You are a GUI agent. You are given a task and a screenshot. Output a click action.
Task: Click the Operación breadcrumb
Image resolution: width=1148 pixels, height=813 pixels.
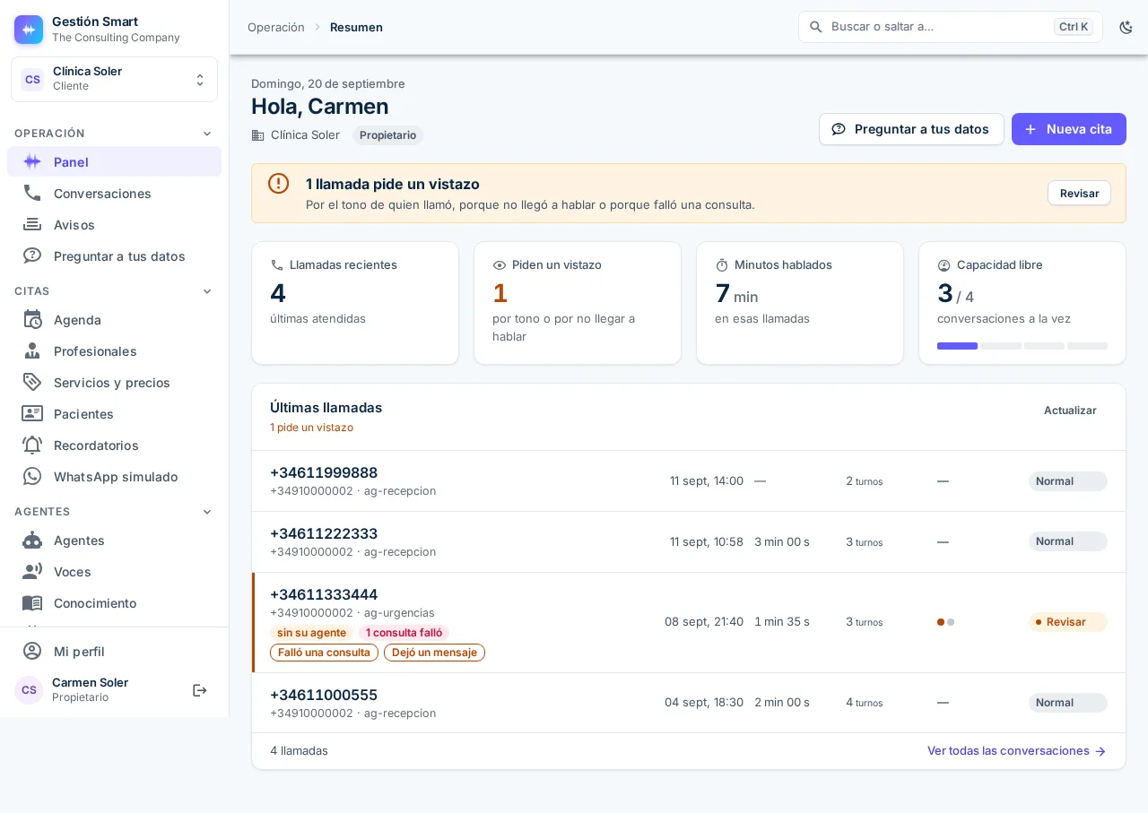point(276,27)
